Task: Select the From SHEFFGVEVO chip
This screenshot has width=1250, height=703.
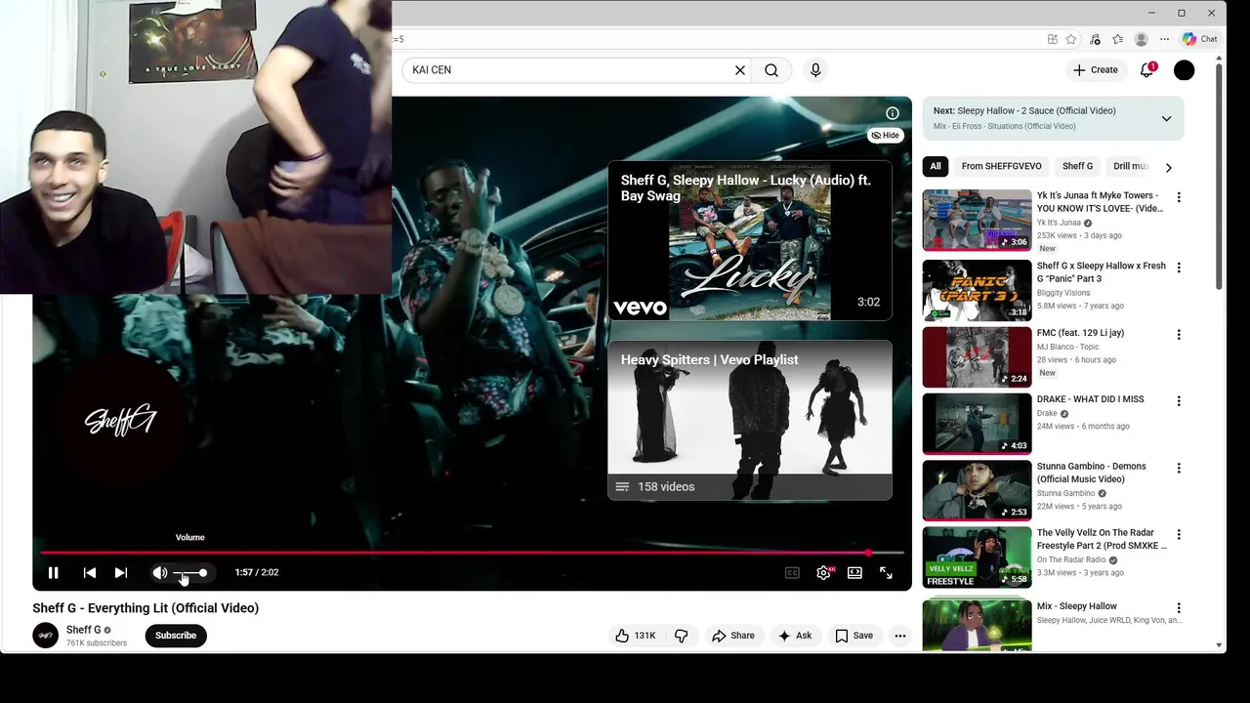Action: pyautogui.click(x=1001, y=166)
